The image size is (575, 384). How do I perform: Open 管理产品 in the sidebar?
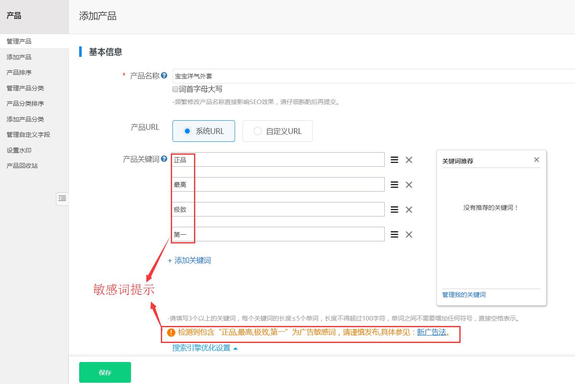click(19, 41)
